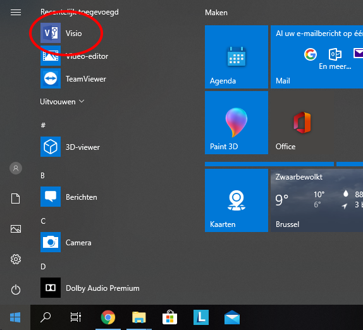Open the Kaarten maps tile

[x=237, y=200]
